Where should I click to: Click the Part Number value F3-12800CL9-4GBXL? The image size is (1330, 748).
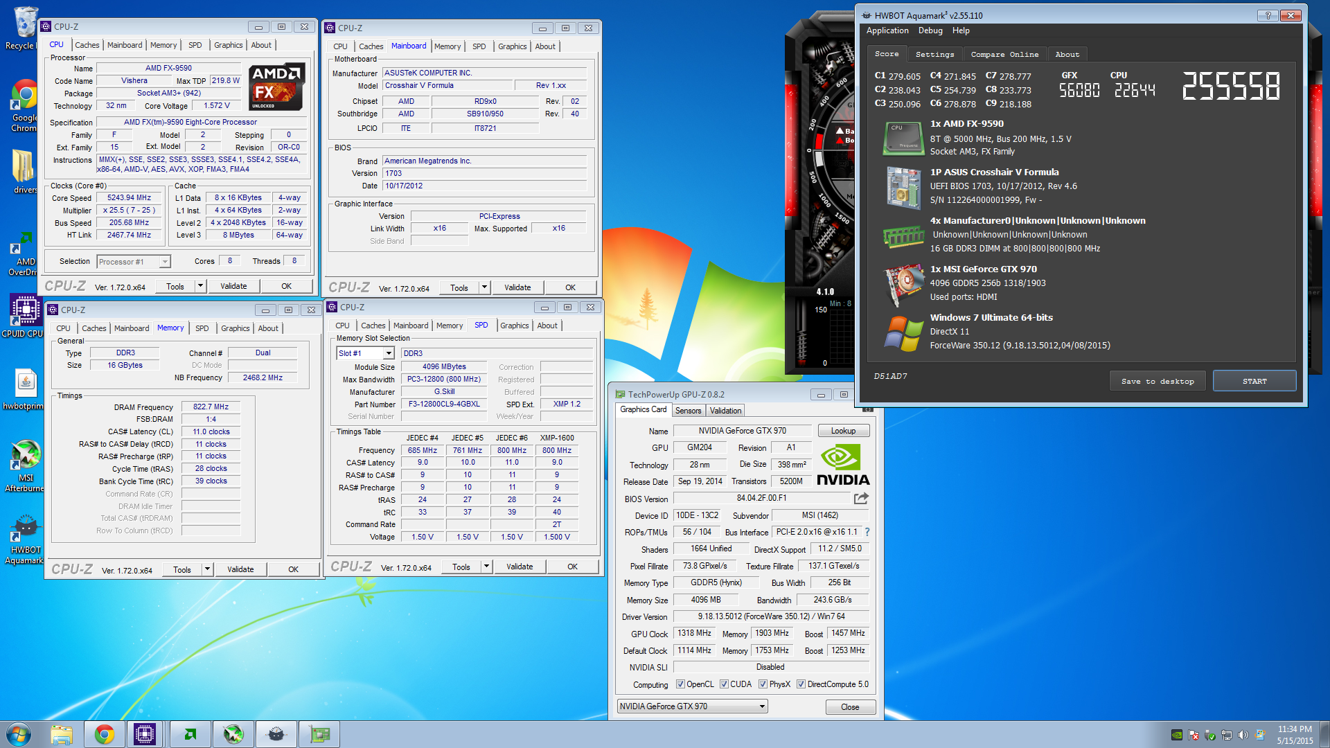[444, 404]
